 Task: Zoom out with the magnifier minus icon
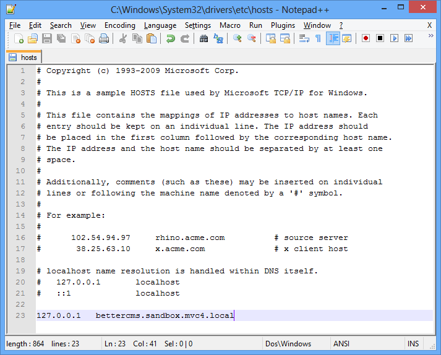252,38
